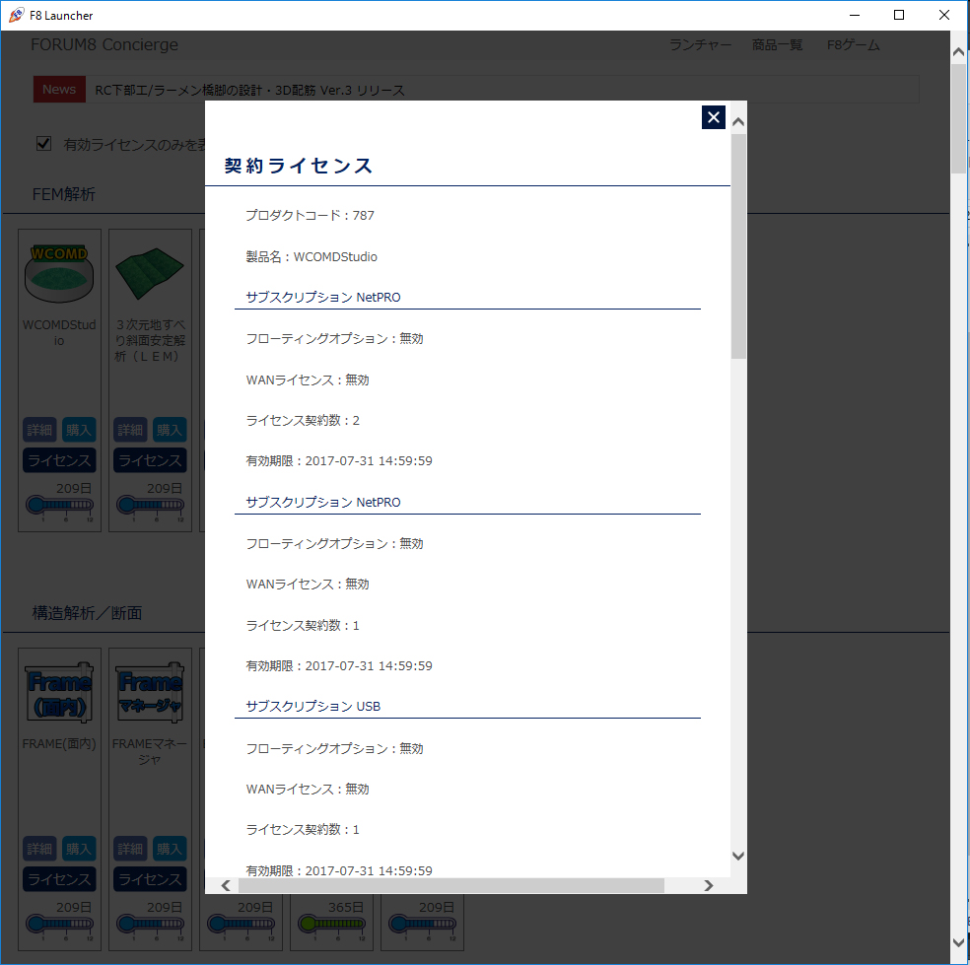
Task: Click ライセンス button under WCOMDStudio
Action: 59,460
